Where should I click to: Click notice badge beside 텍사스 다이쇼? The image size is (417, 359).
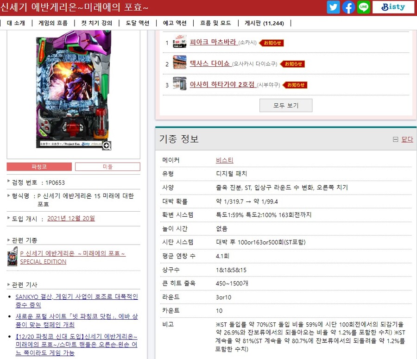click(292, 64)
